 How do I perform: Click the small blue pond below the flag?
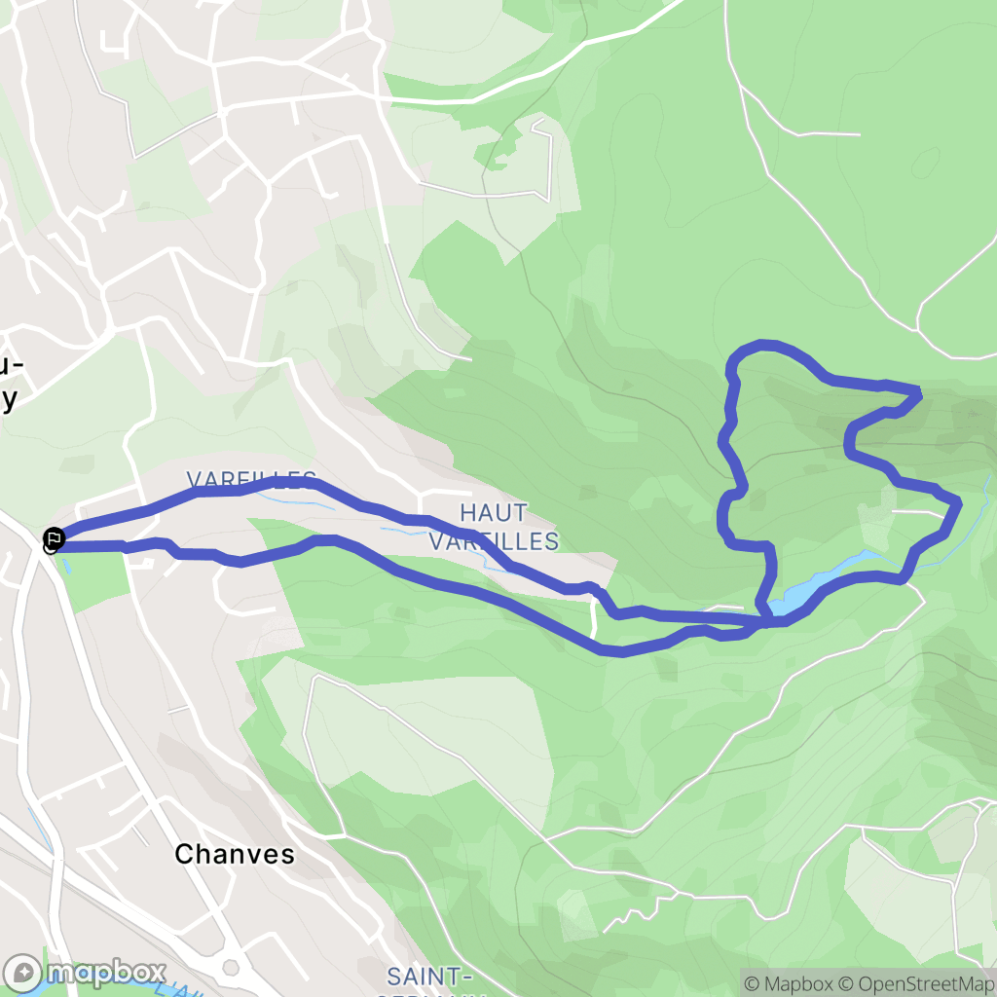(x=66, y=565)
